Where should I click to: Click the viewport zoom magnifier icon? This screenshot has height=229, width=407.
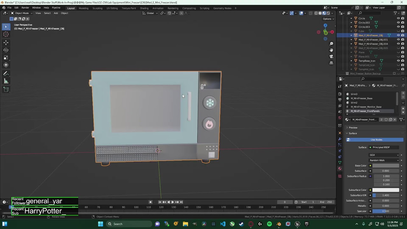click(331, 44)
